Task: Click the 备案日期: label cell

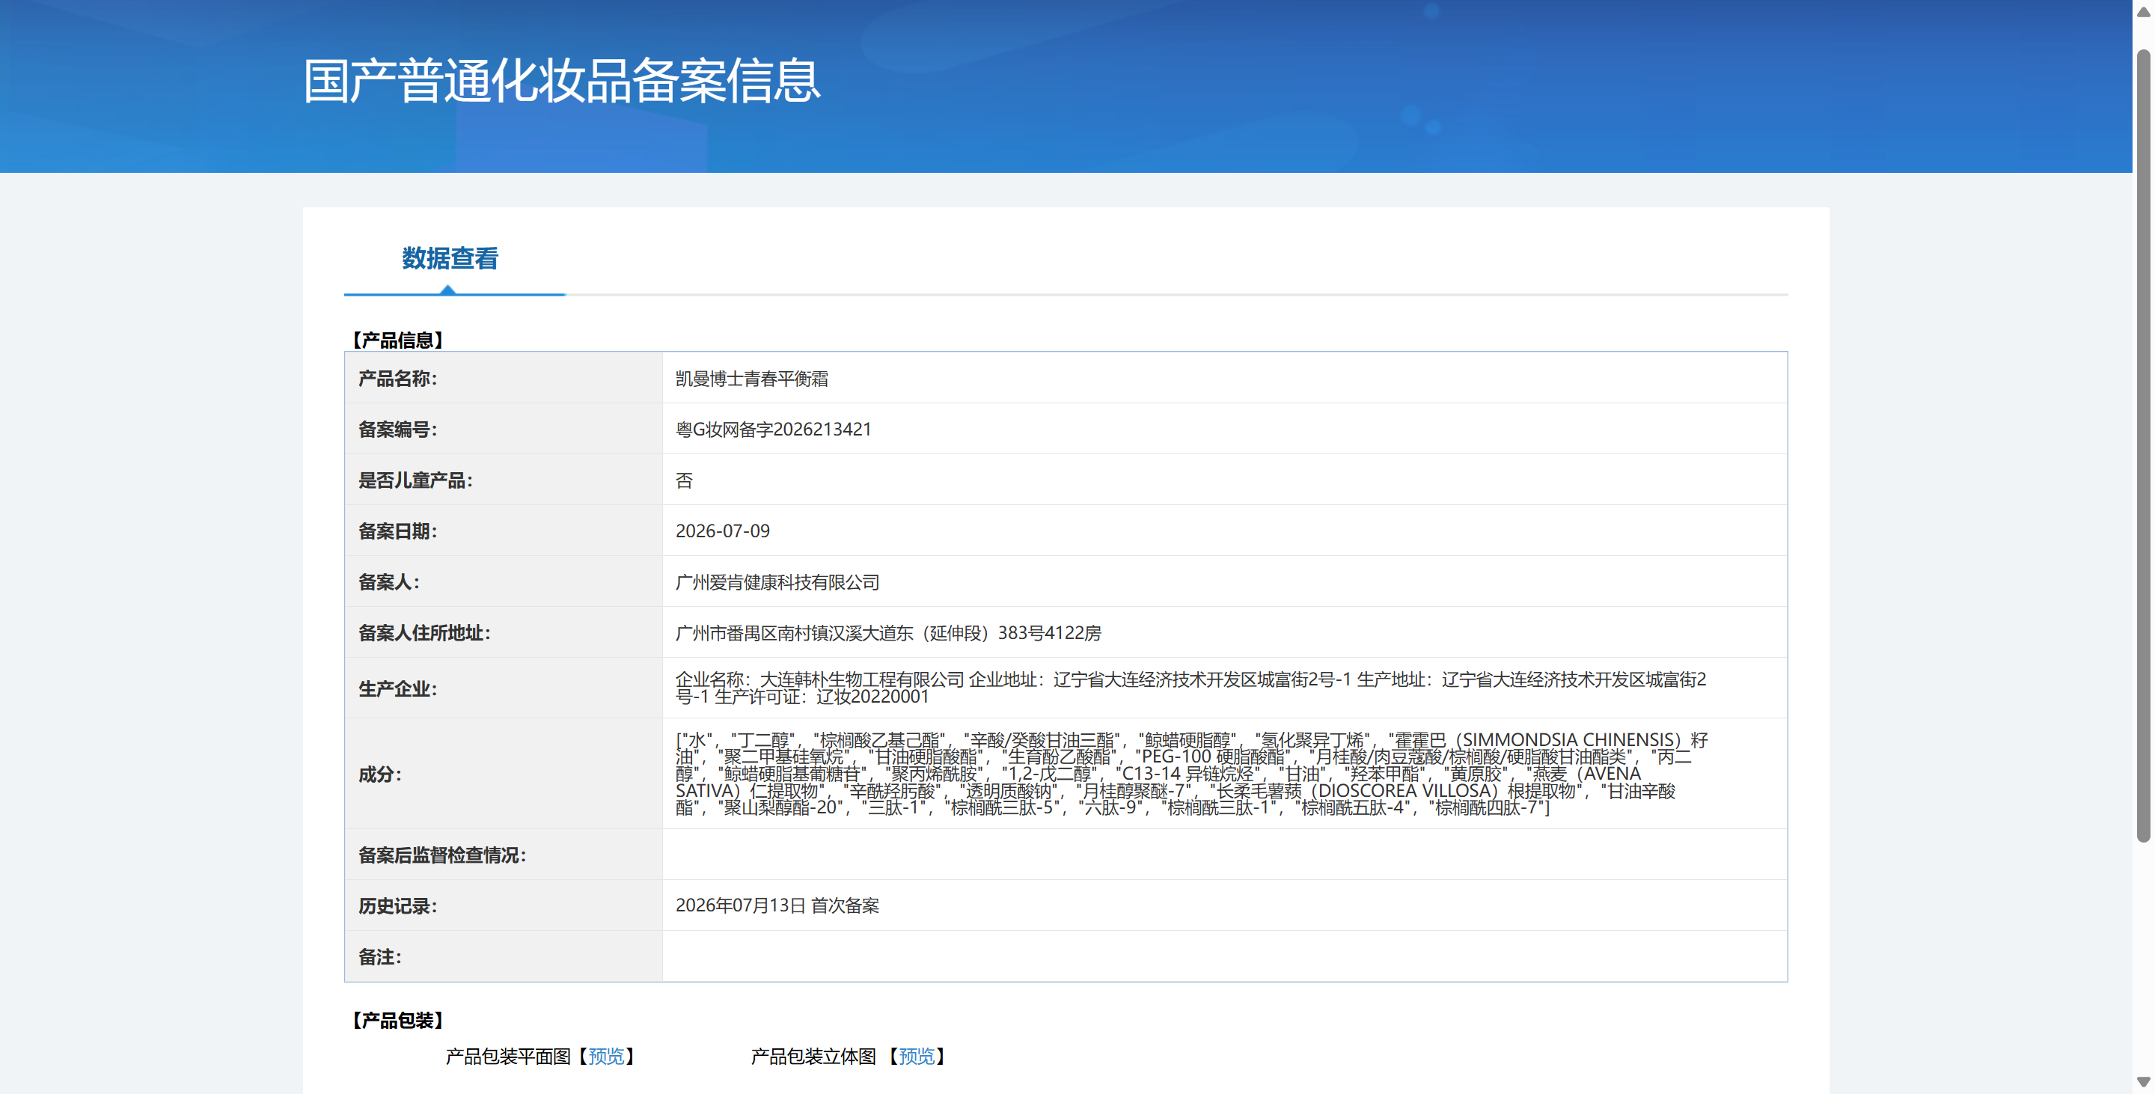Action: [x=504, y=531]
